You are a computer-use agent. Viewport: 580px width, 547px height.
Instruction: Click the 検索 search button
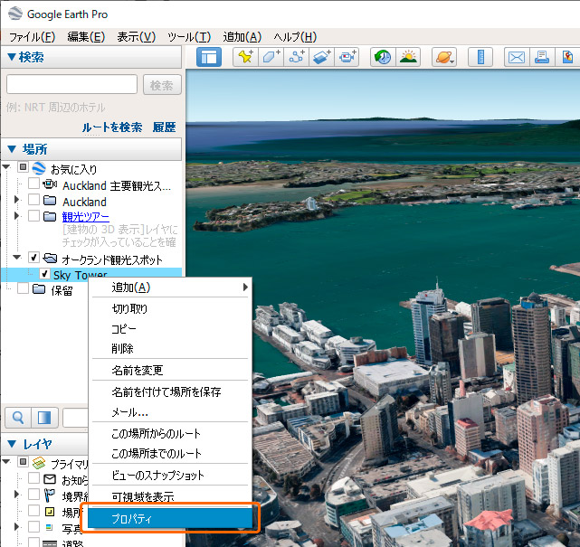click(162, 85)
